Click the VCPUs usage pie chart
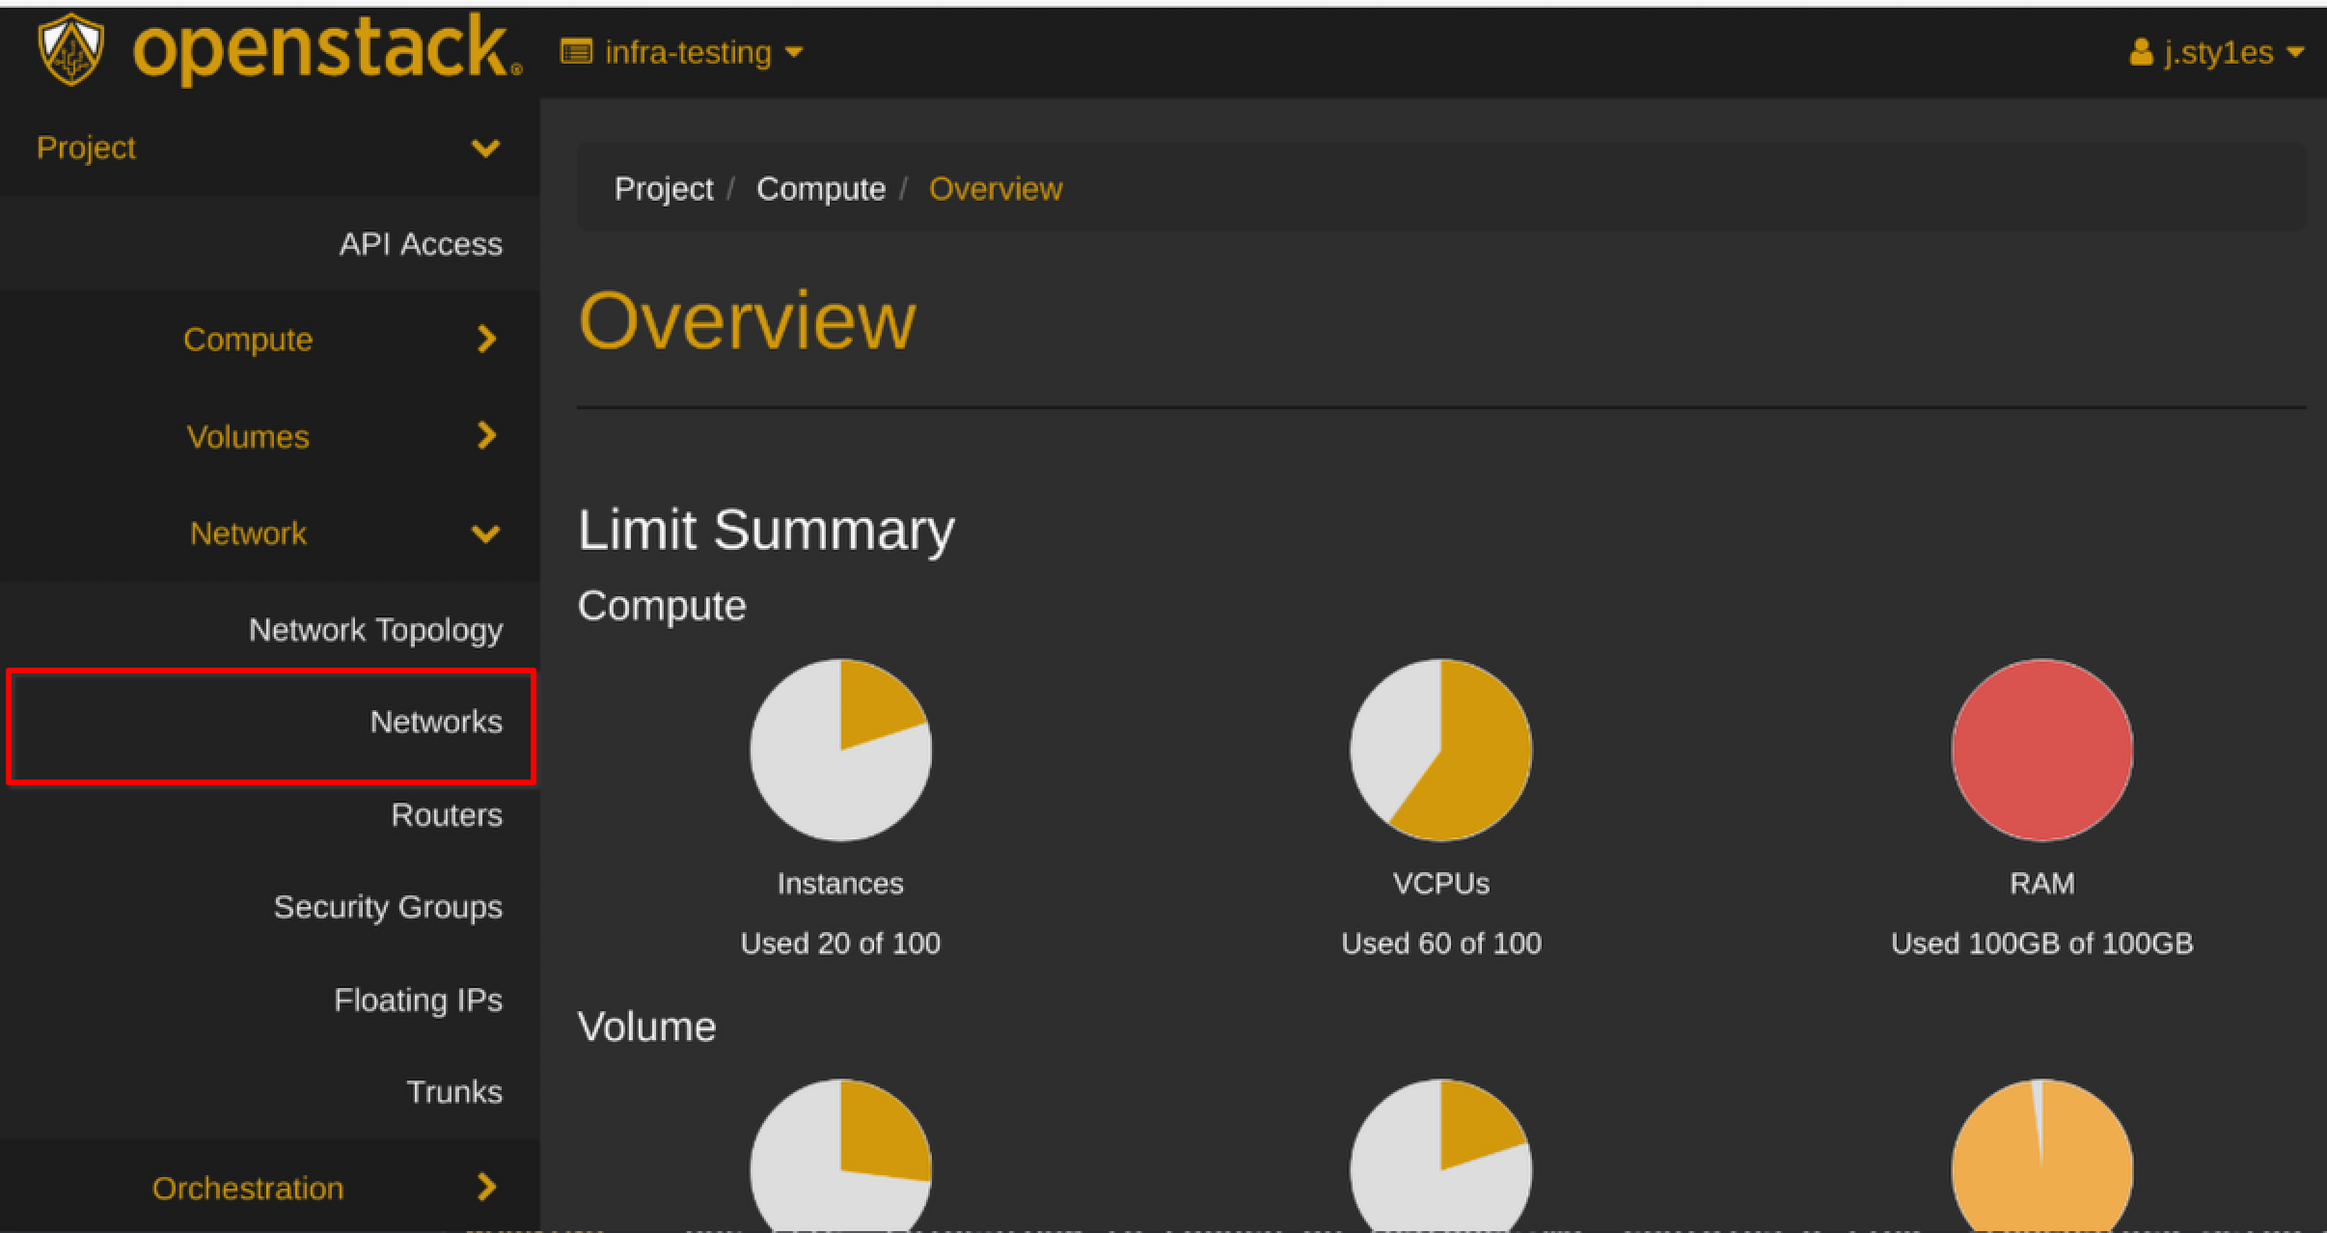2327x1233 pixels. [x=1440, y=750]
